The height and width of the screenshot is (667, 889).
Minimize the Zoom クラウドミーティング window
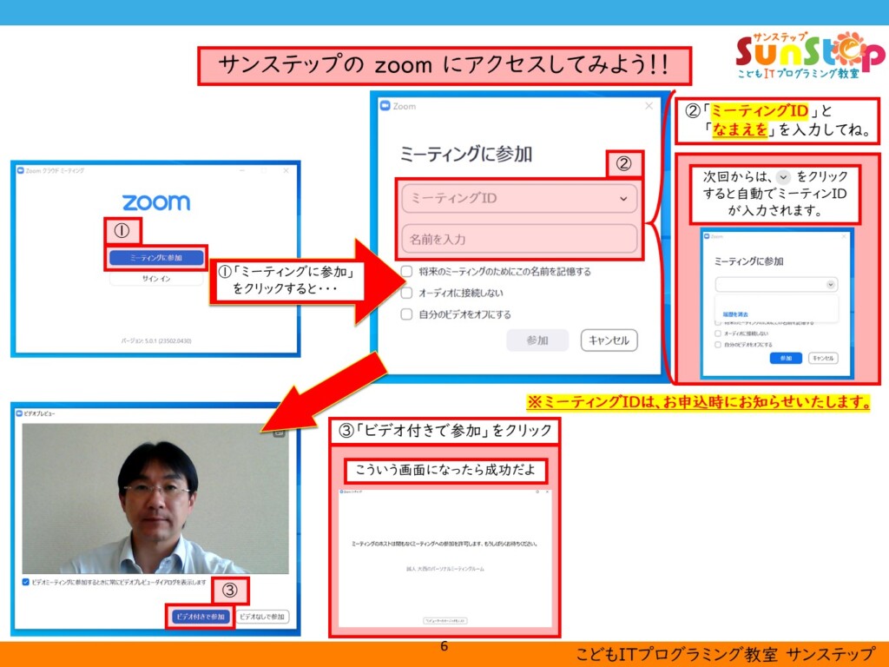[x=243, y=170]
